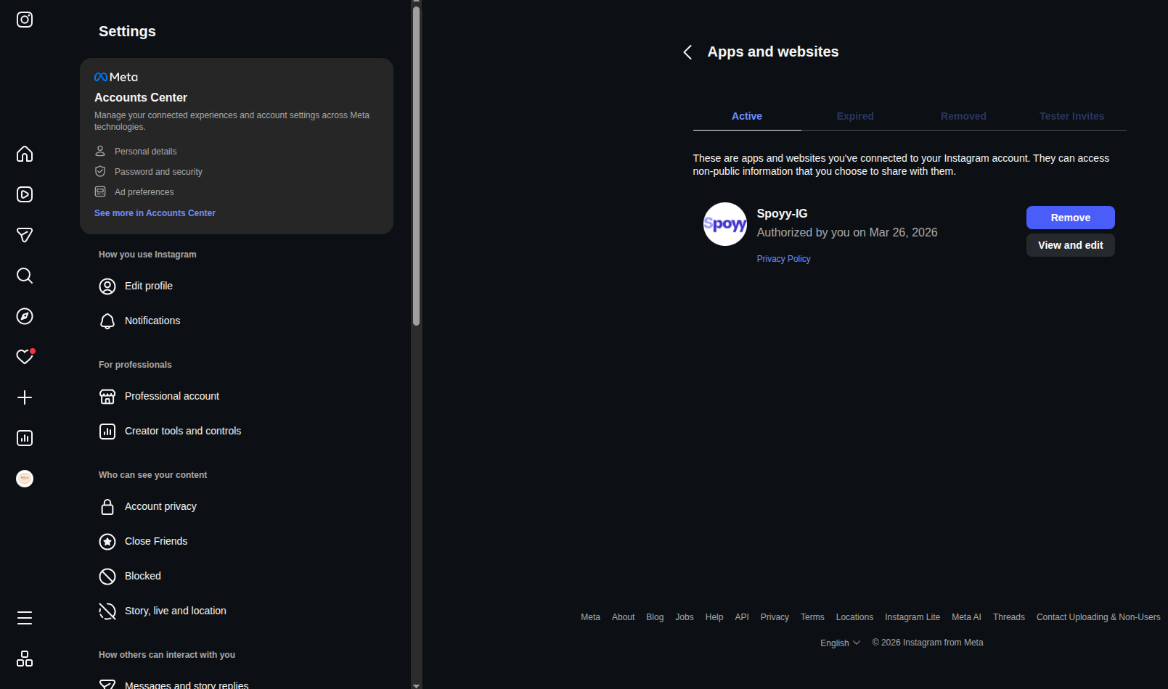Select Creator tools and controls item
Viewport: 1168px width, 689px height.
click(x=237, y=432)
